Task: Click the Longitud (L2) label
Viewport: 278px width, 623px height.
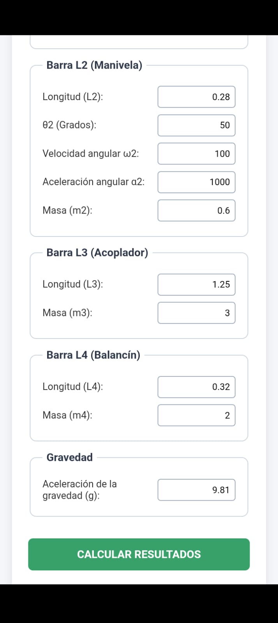Action: [73, 97]
